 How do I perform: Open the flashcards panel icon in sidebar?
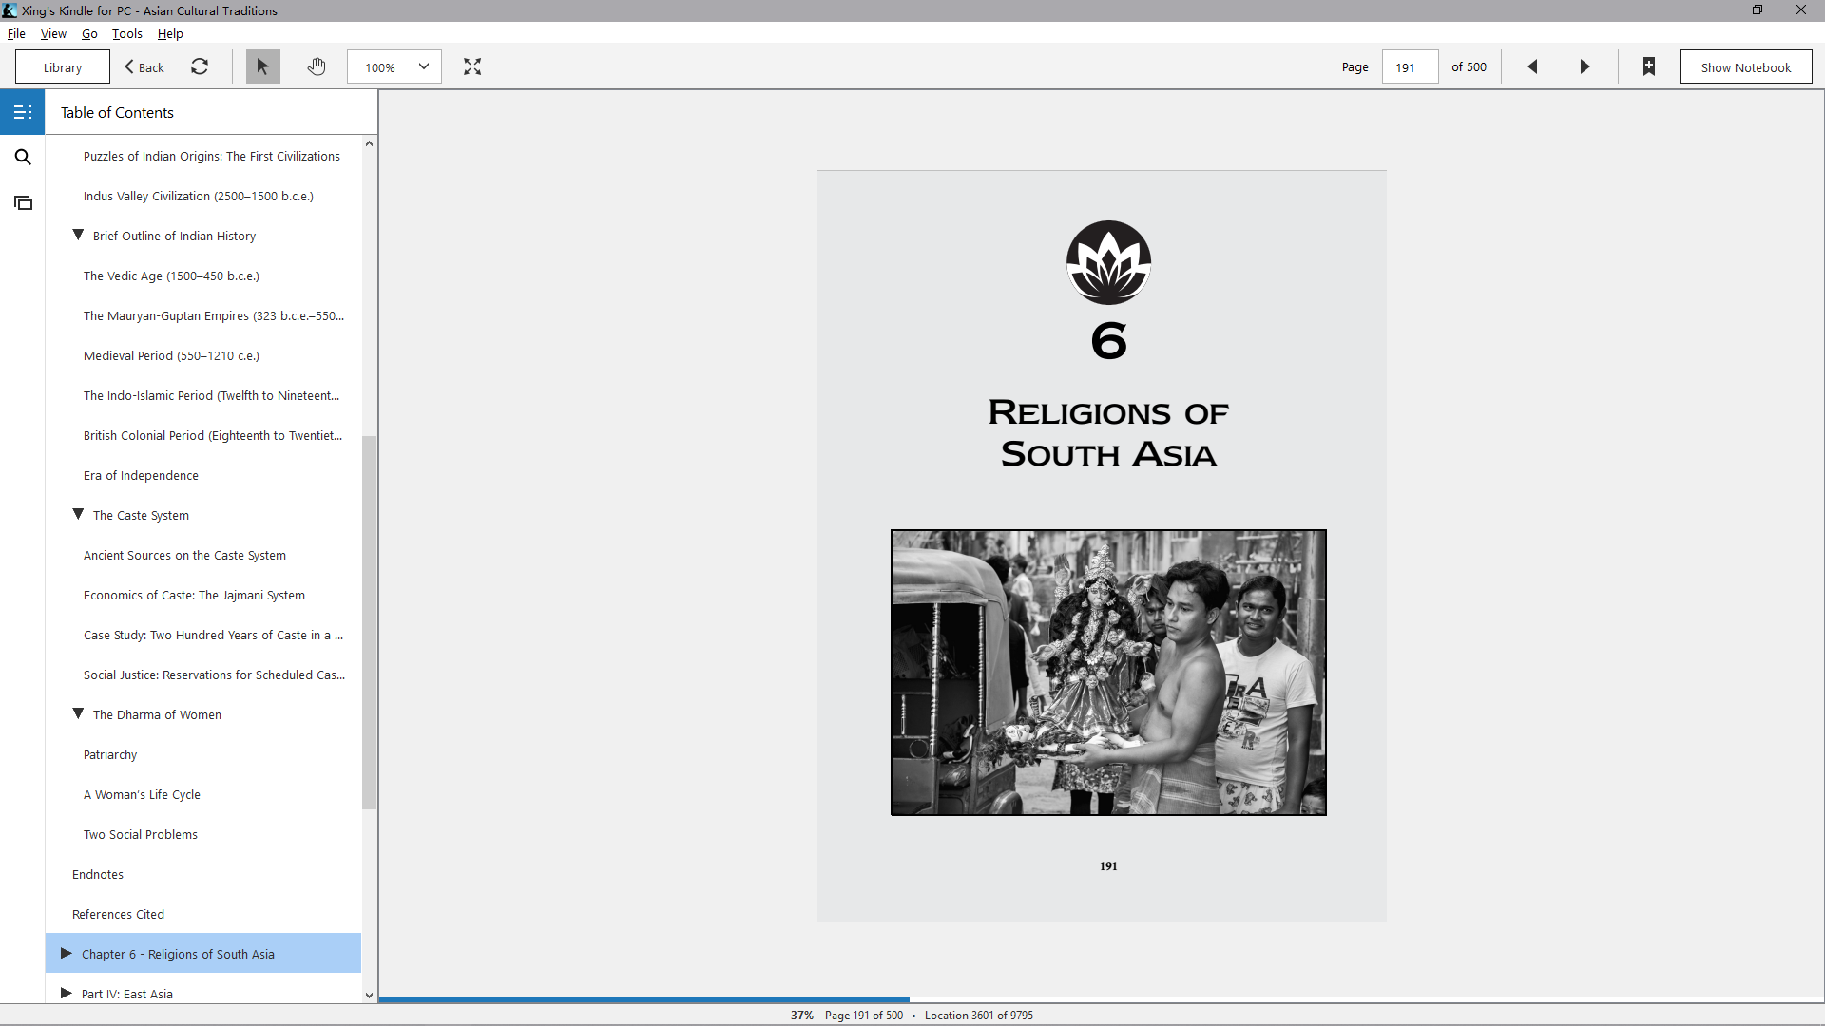(x=23, y=203)
